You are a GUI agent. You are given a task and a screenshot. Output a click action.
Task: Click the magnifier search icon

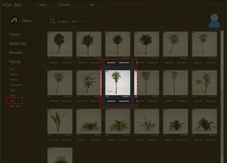pyautogui.click(x=52, y=22)
